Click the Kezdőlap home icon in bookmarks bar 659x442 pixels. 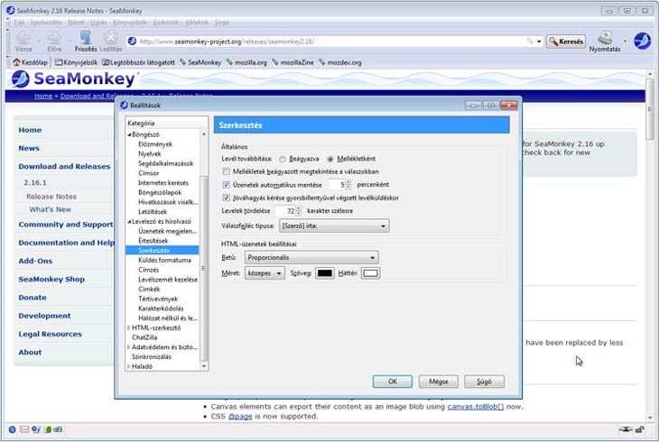pyautogui.click(x=16, y=62)
